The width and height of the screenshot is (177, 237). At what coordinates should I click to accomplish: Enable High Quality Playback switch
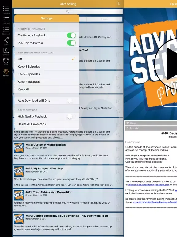(x=71, y=116)
